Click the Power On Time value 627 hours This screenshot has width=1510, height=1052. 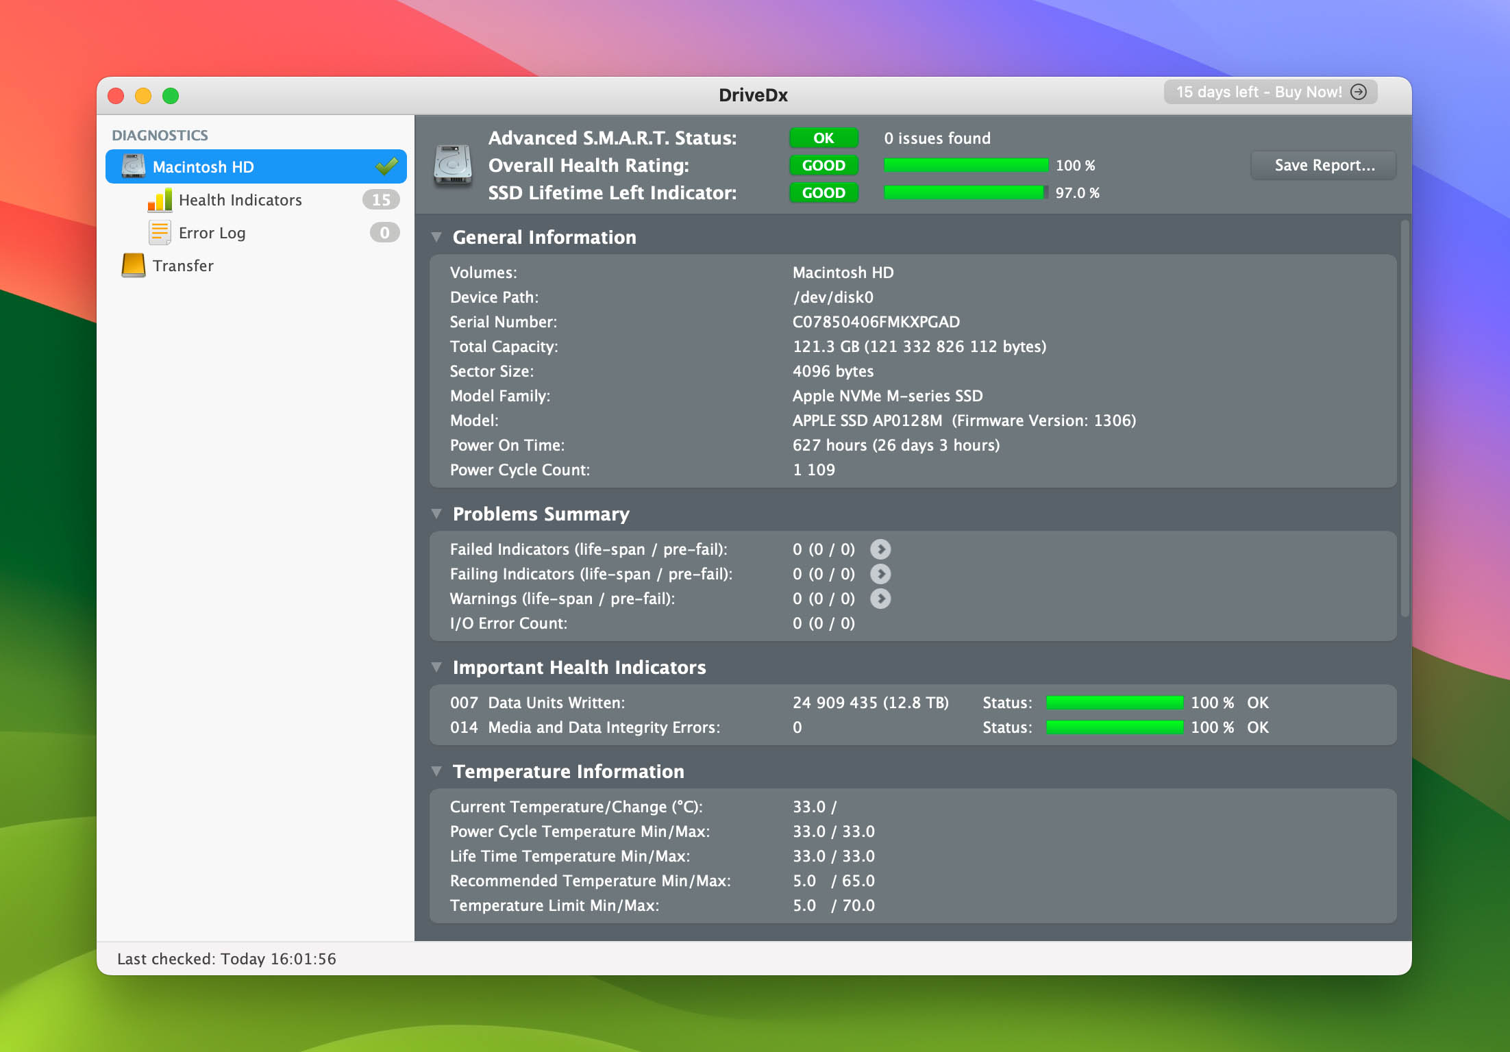point(895,445)
